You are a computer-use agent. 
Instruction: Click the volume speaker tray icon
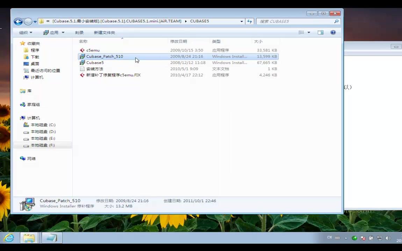pos(388,238)
